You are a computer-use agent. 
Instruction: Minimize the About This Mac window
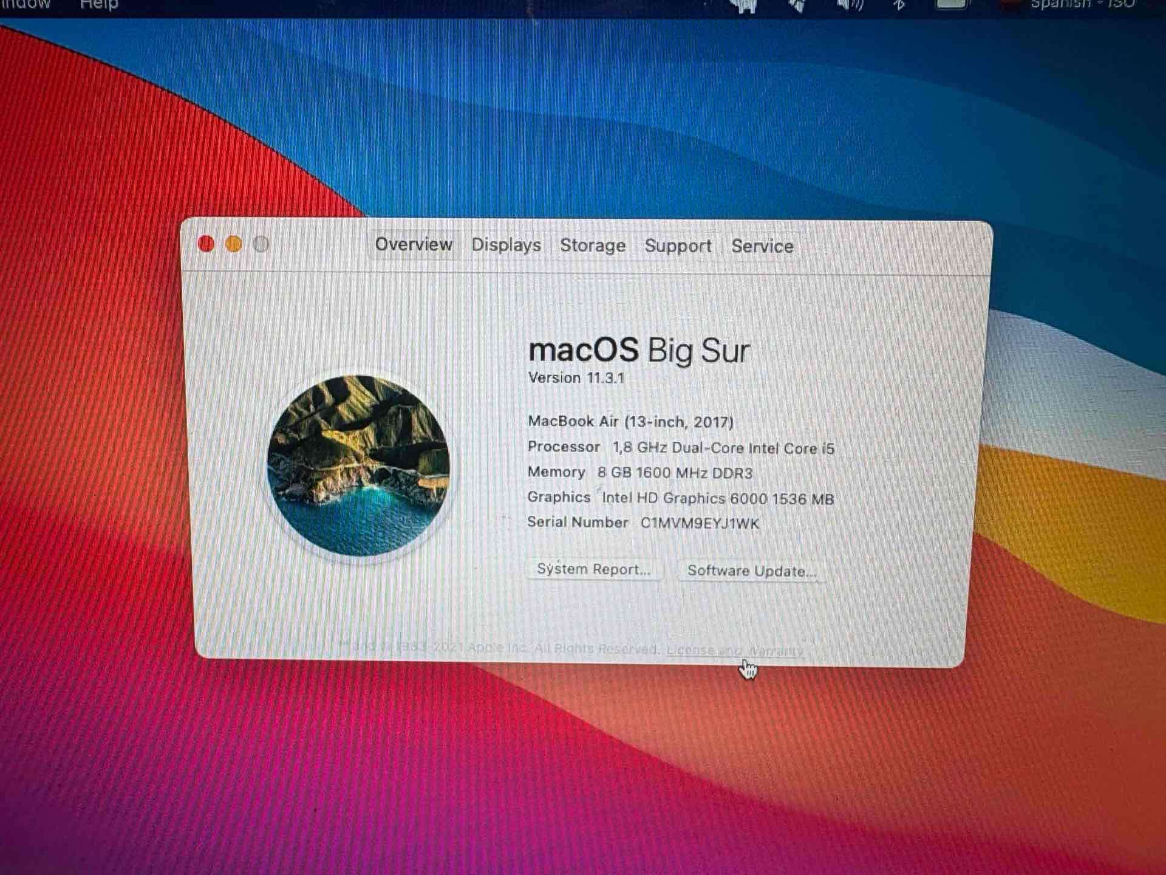tap(234, 242)
